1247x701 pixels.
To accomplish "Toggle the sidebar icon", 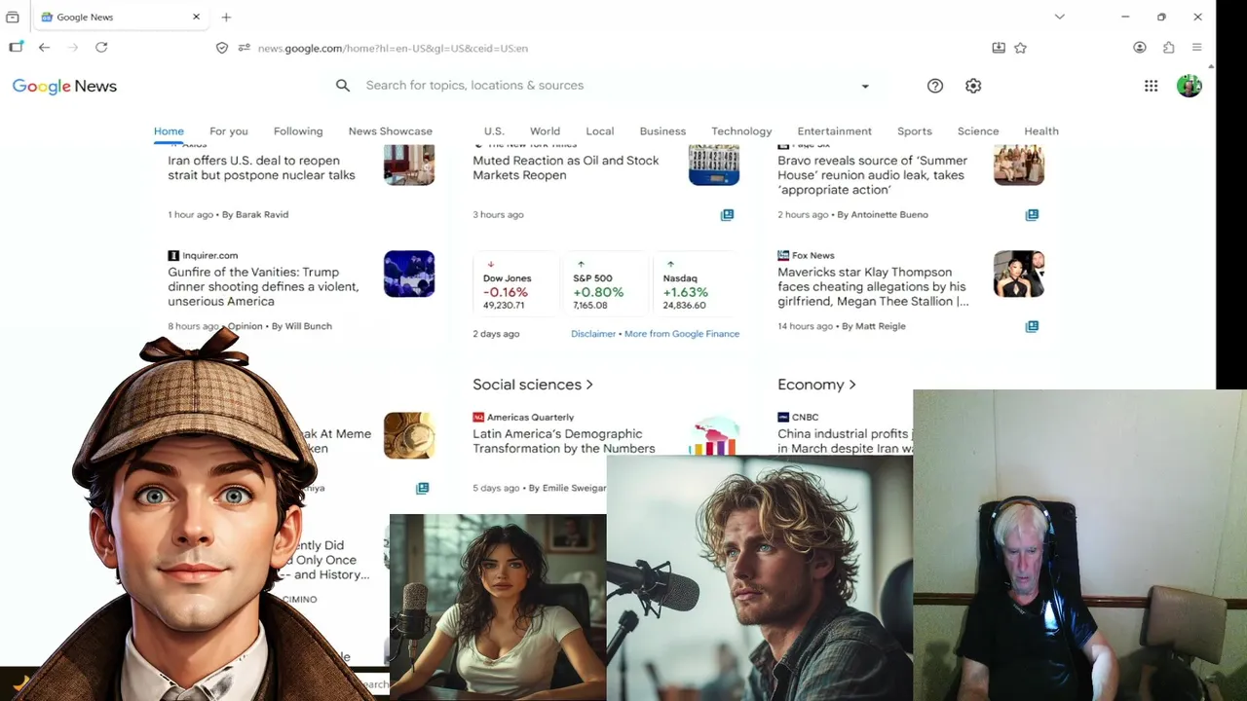I will pos(16,47).
